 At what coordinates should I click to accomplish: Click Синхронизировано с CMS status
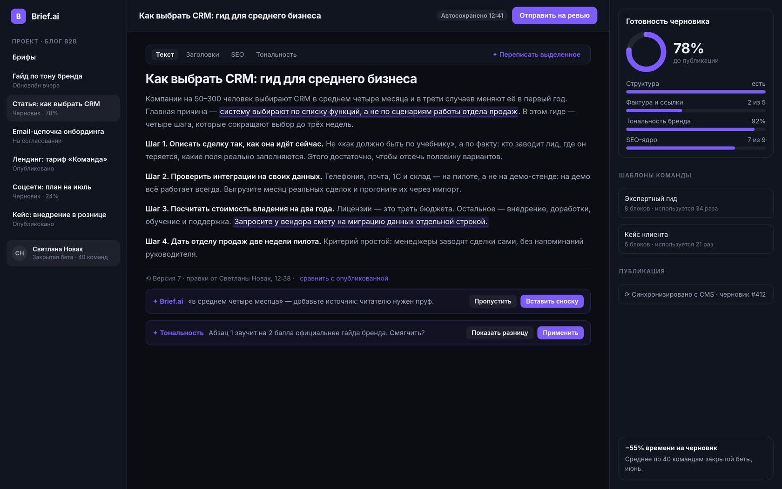(x=696, y=294)
